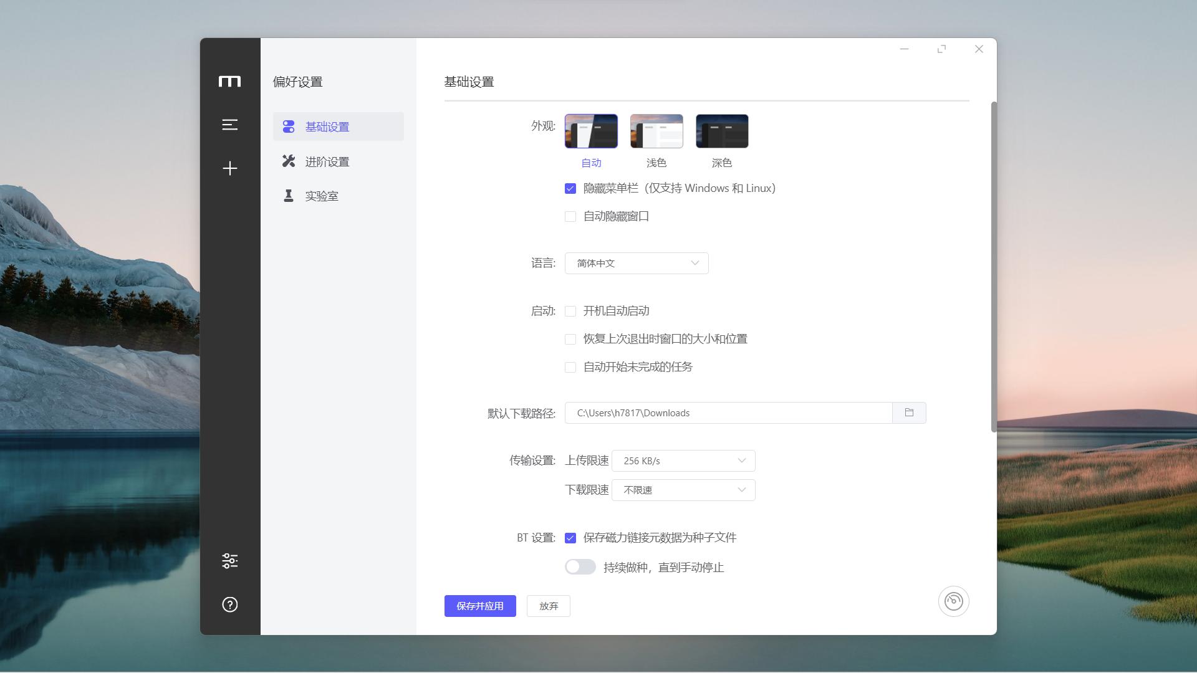Open the settings icon in sidebar

[230, 560]
